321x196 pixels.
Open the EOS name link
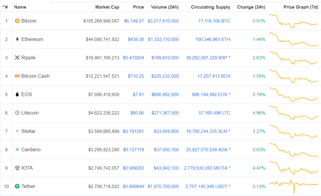point(27,94)
